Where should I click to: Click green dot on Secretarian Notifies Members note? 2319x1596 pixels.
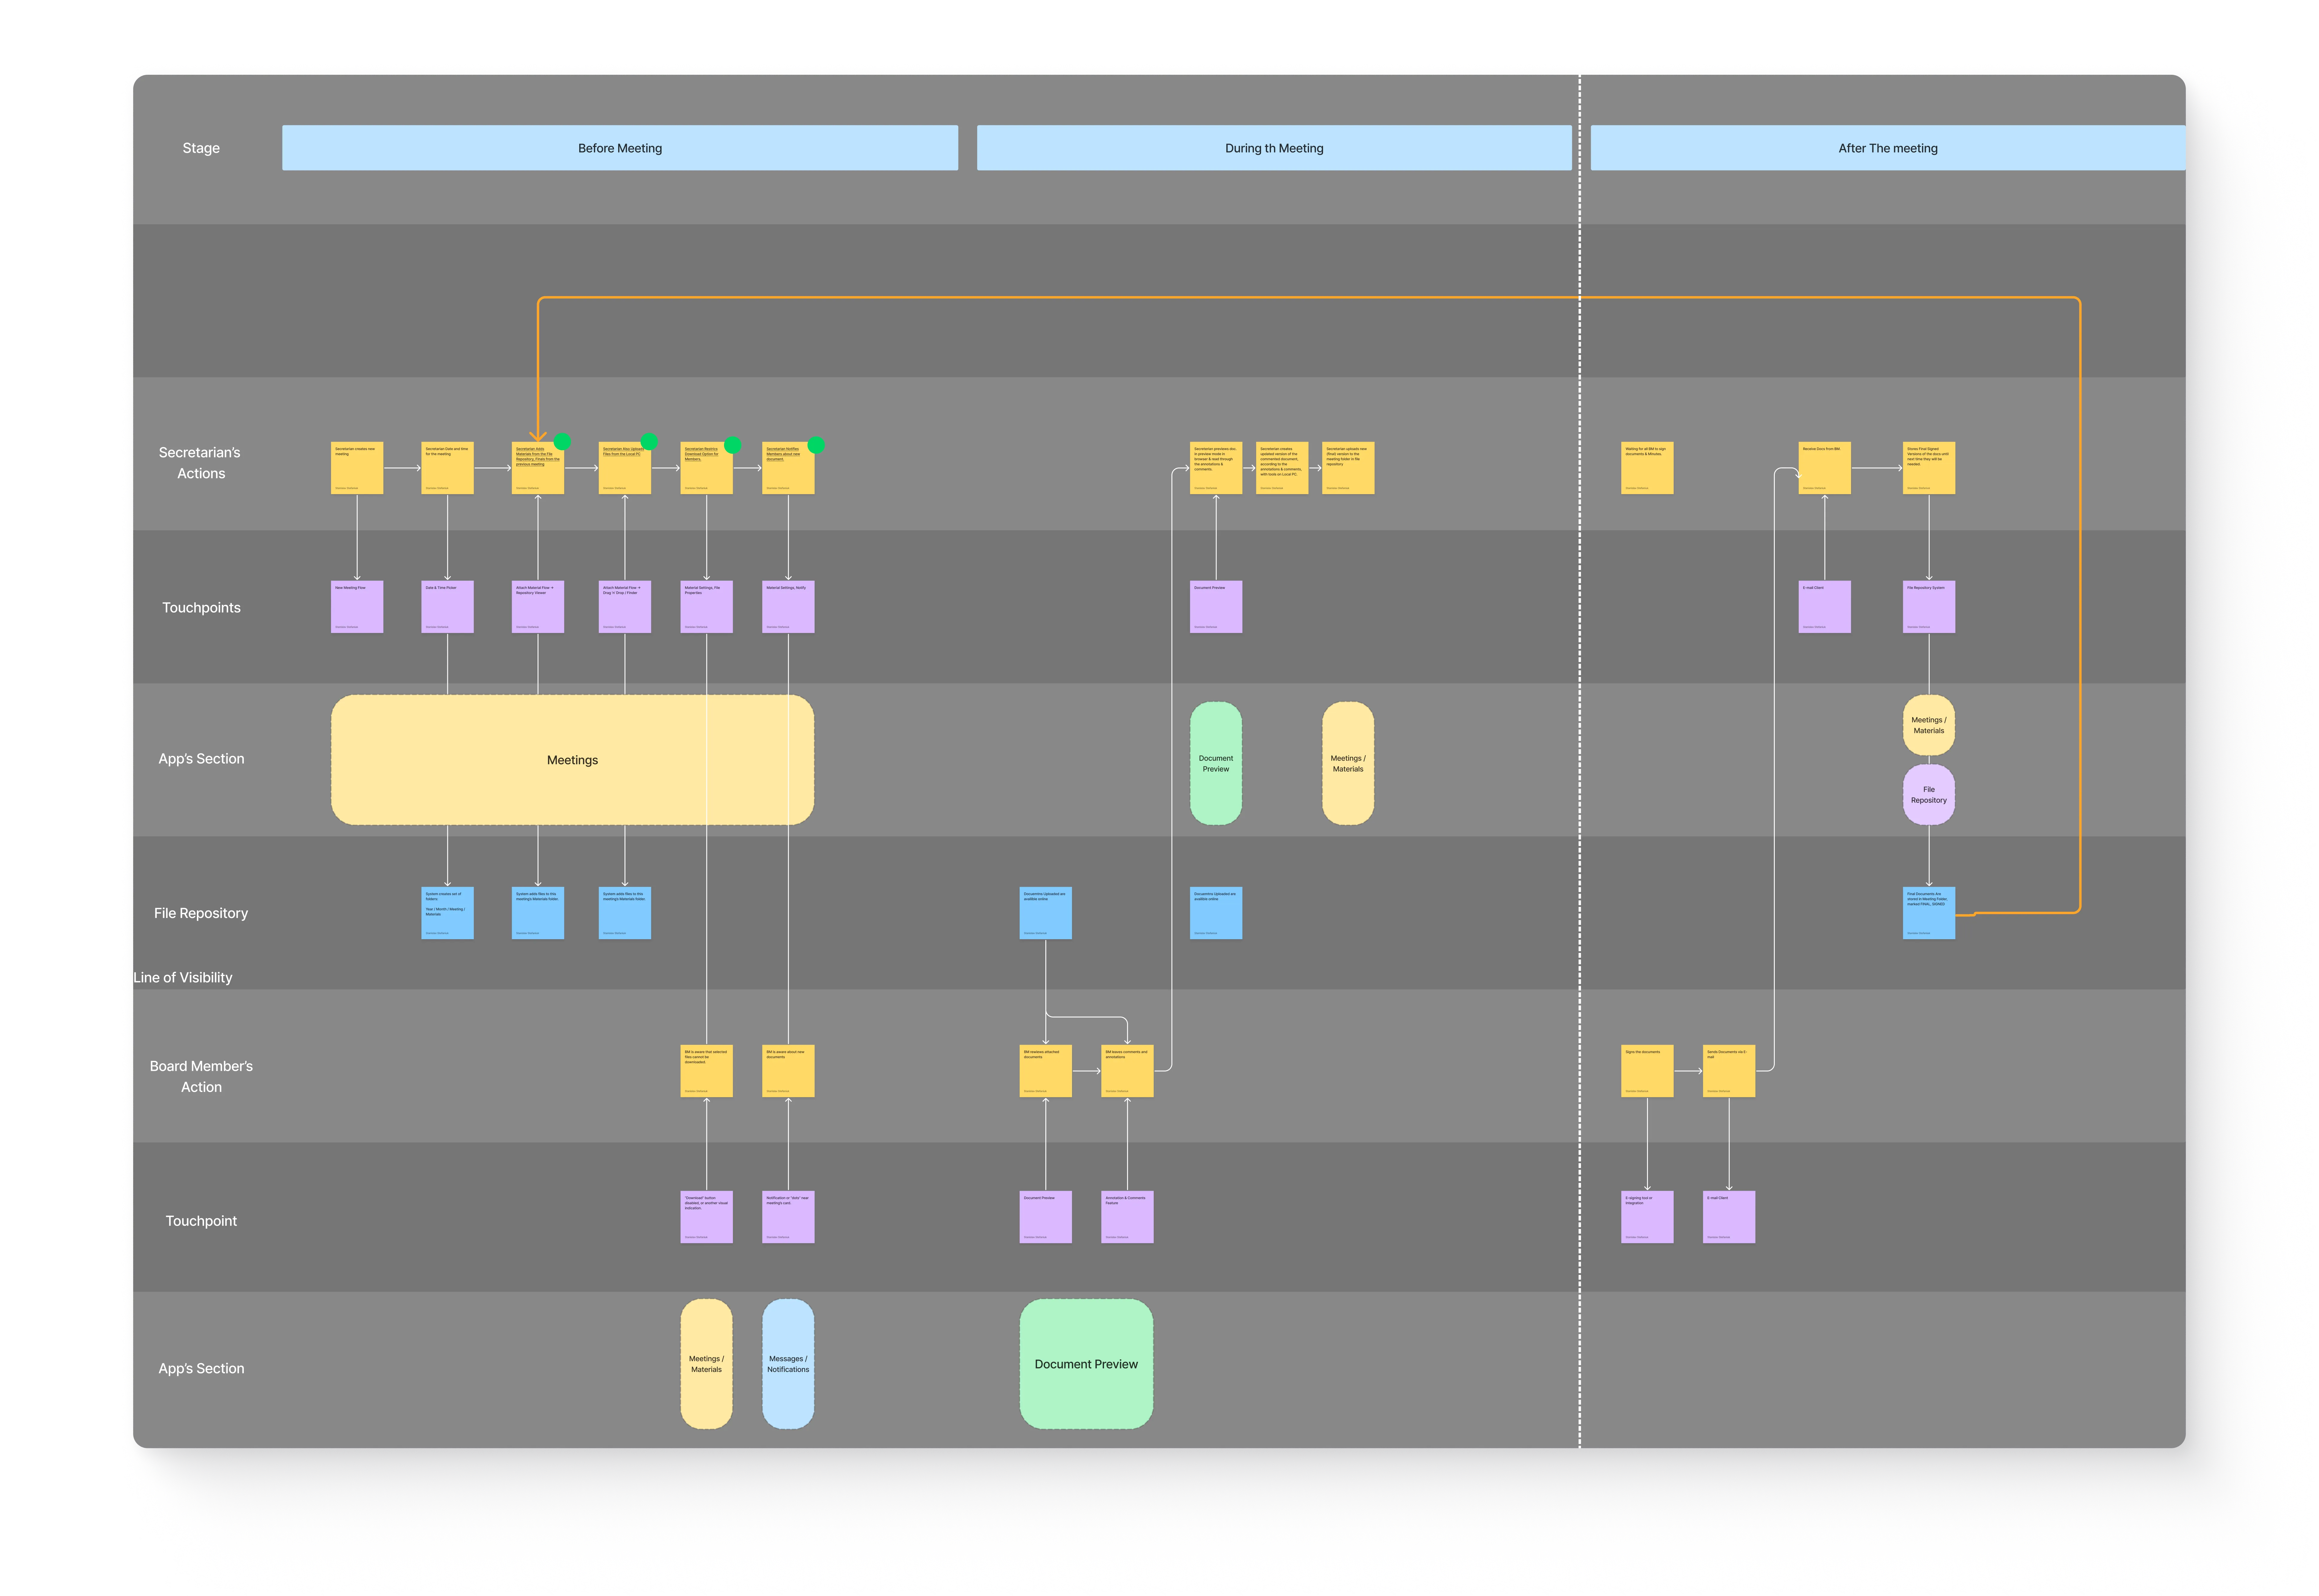pos(816,445)
